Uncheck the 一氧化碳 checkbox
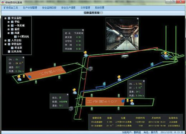The height and width of the screenshot is (134, 186). [x=12, y=25]
